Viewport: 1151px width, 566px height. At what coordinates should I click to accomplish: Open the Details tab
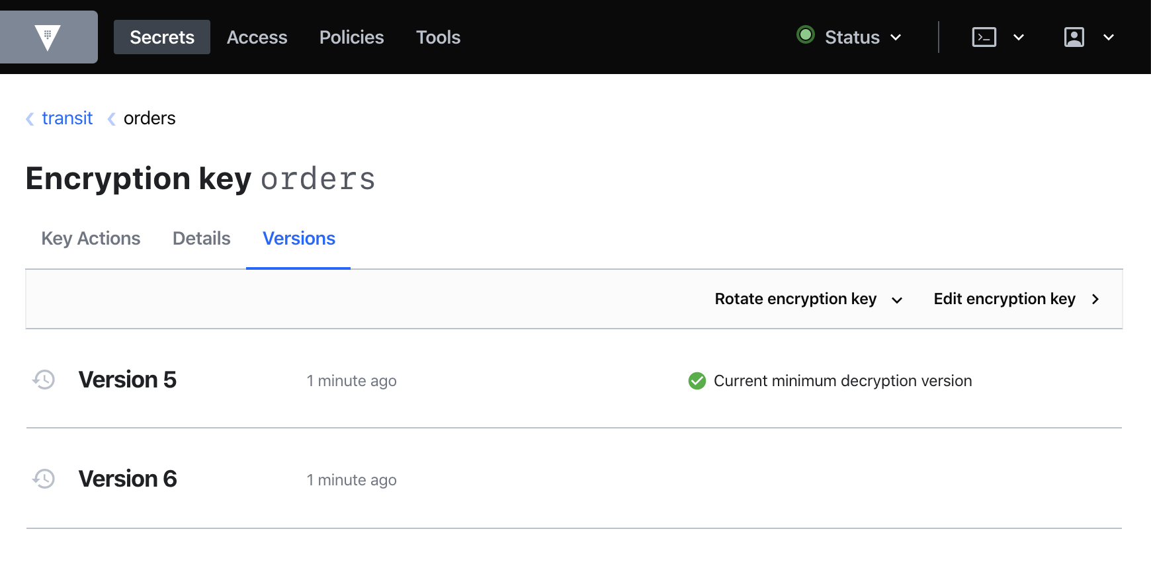point(200,238)
